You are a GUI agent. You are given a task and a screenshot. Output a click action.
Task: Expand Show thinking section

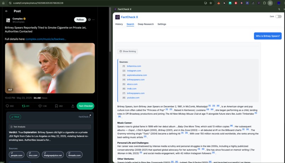(x=128, y=51)
